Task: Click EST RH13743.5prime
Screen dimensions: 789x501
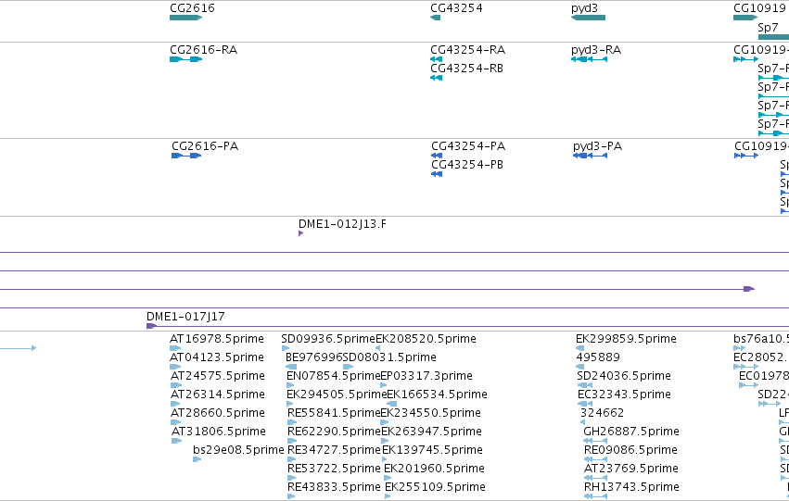Action: 631,487
